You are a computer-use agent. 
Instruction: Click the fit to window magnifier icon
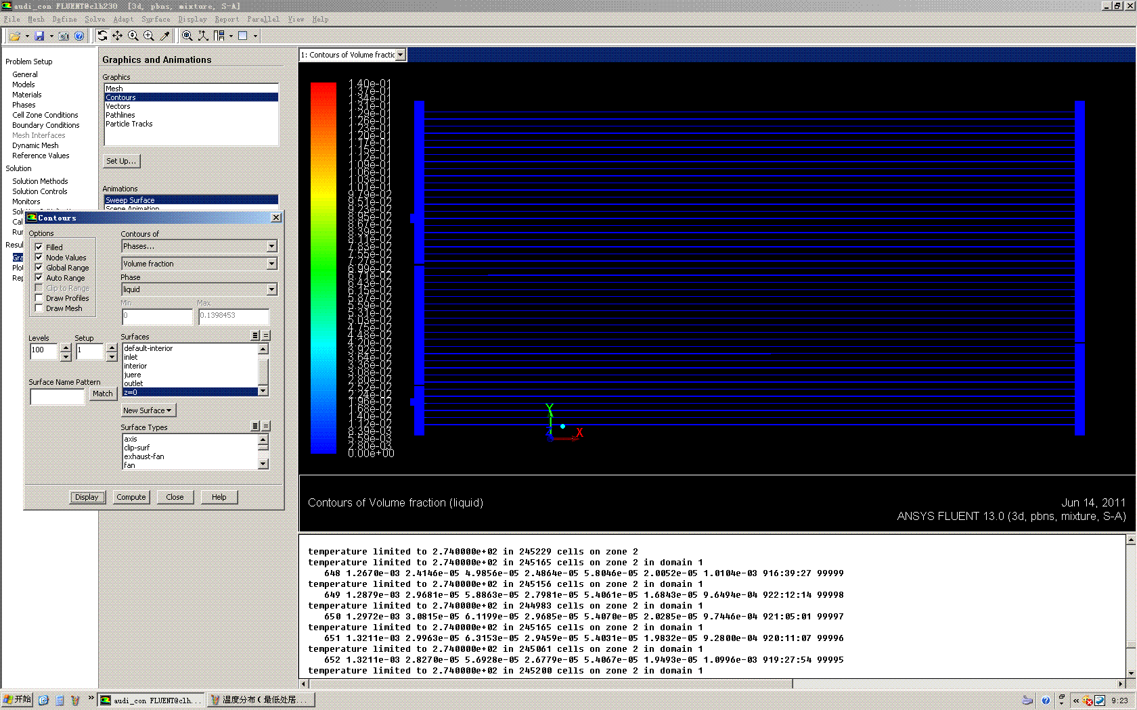[187, 36]
